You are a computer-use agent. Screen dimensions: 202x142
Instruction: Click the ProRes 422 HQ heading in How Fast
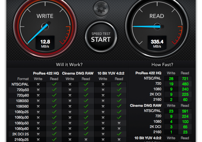point(148,73)
